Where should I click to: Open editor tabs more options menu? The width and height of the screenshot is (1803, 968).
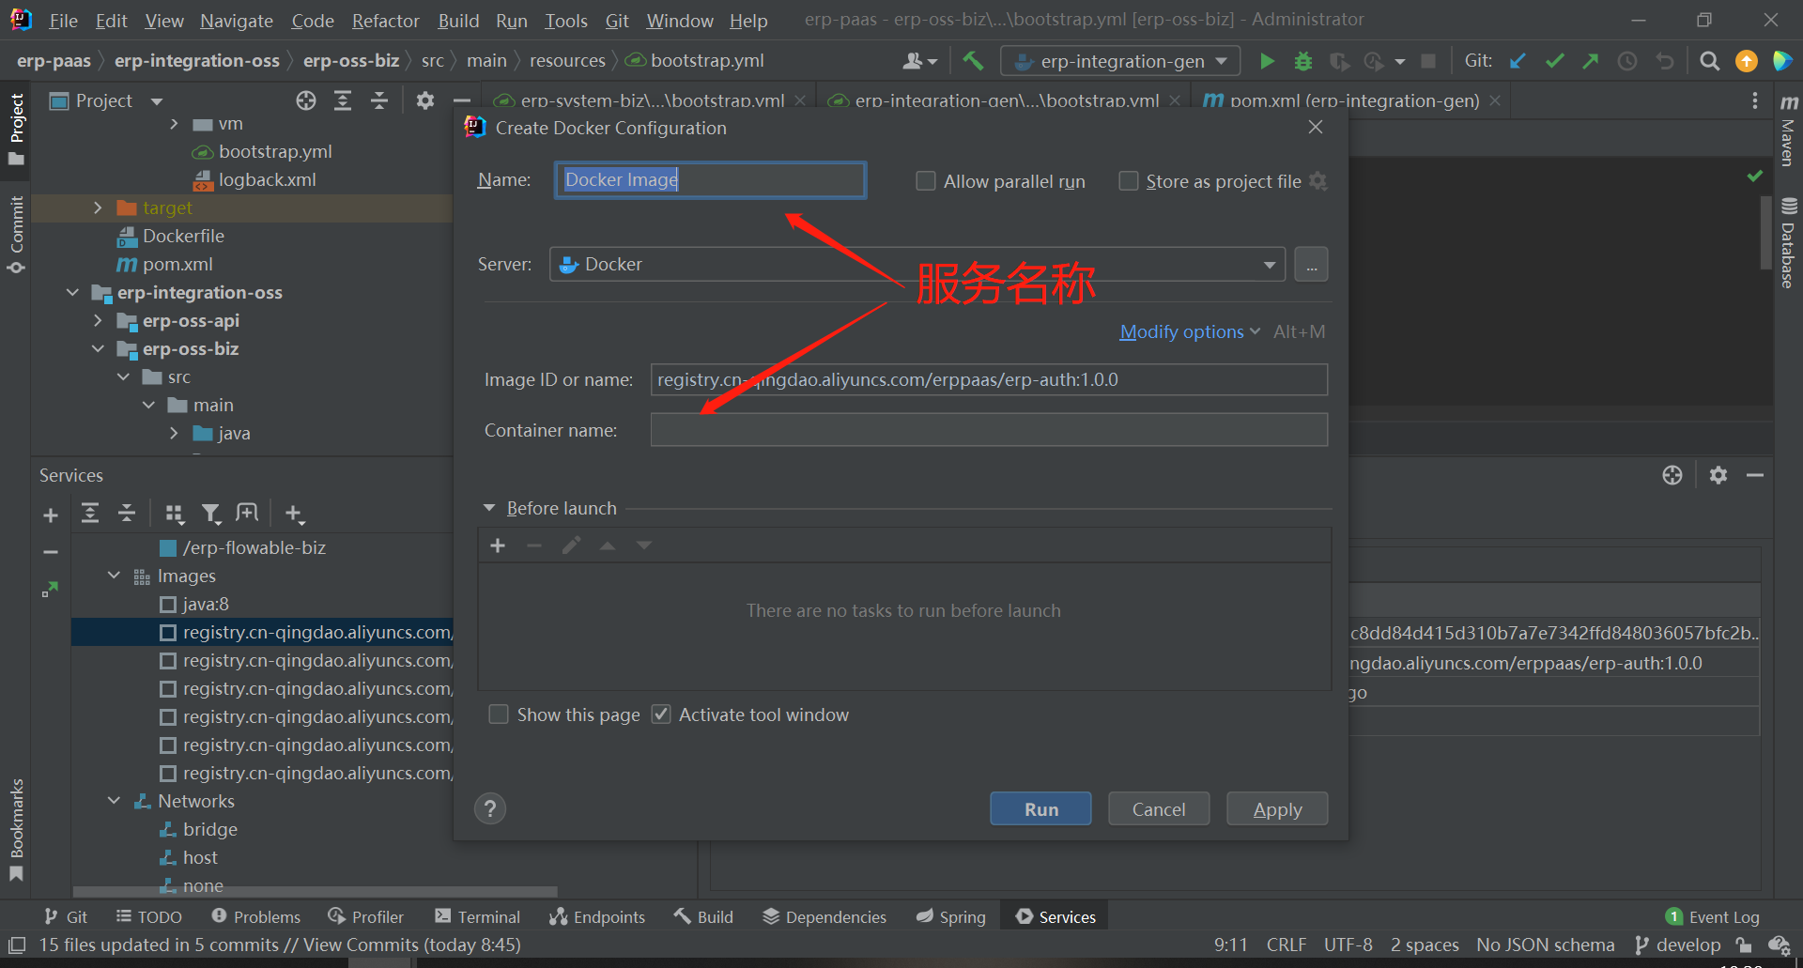point(1754,100)
